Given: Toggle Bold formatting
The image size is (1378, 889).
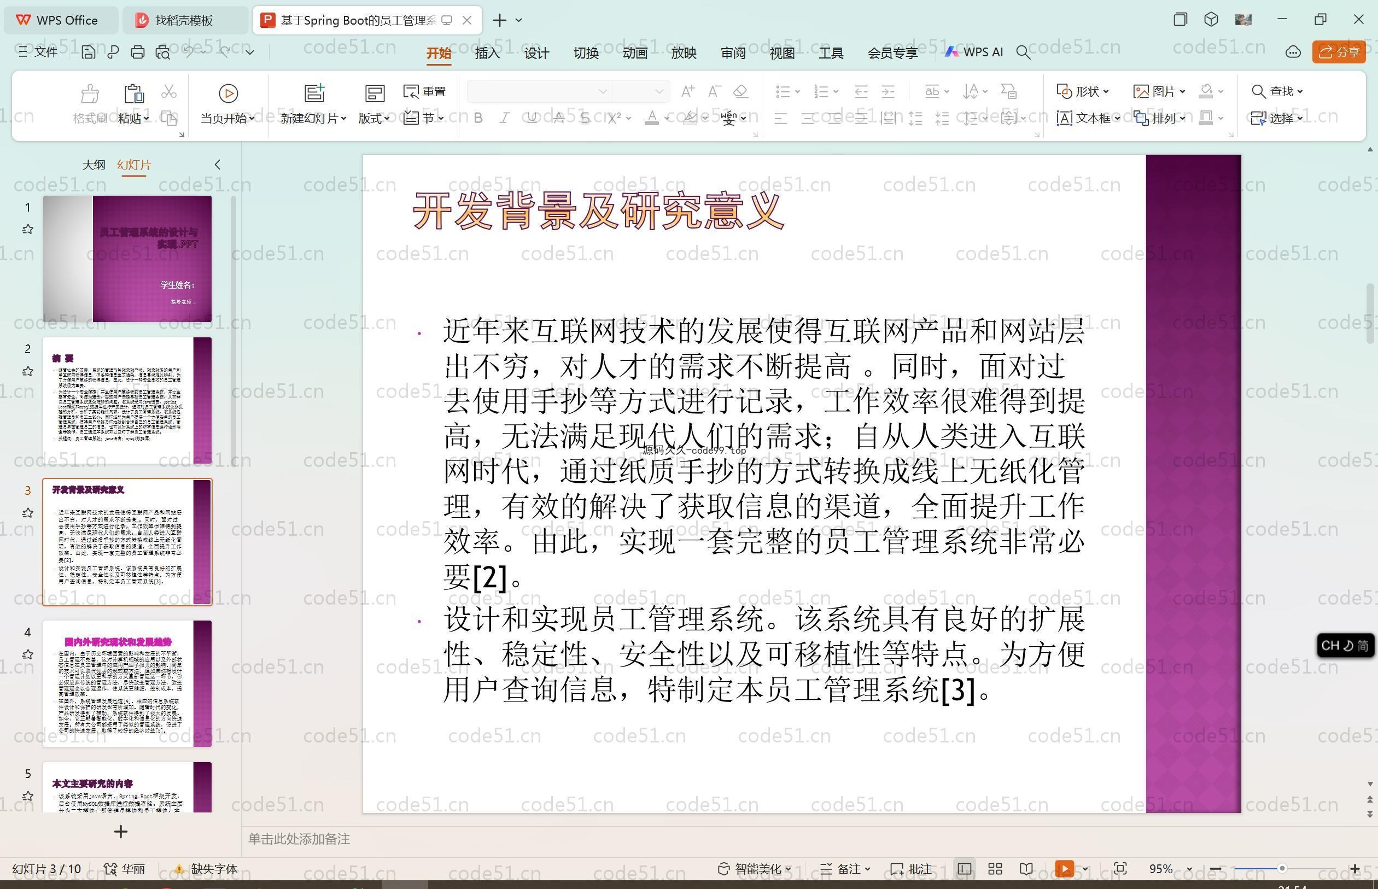Looking at the screenshot, I should point(478,118).
